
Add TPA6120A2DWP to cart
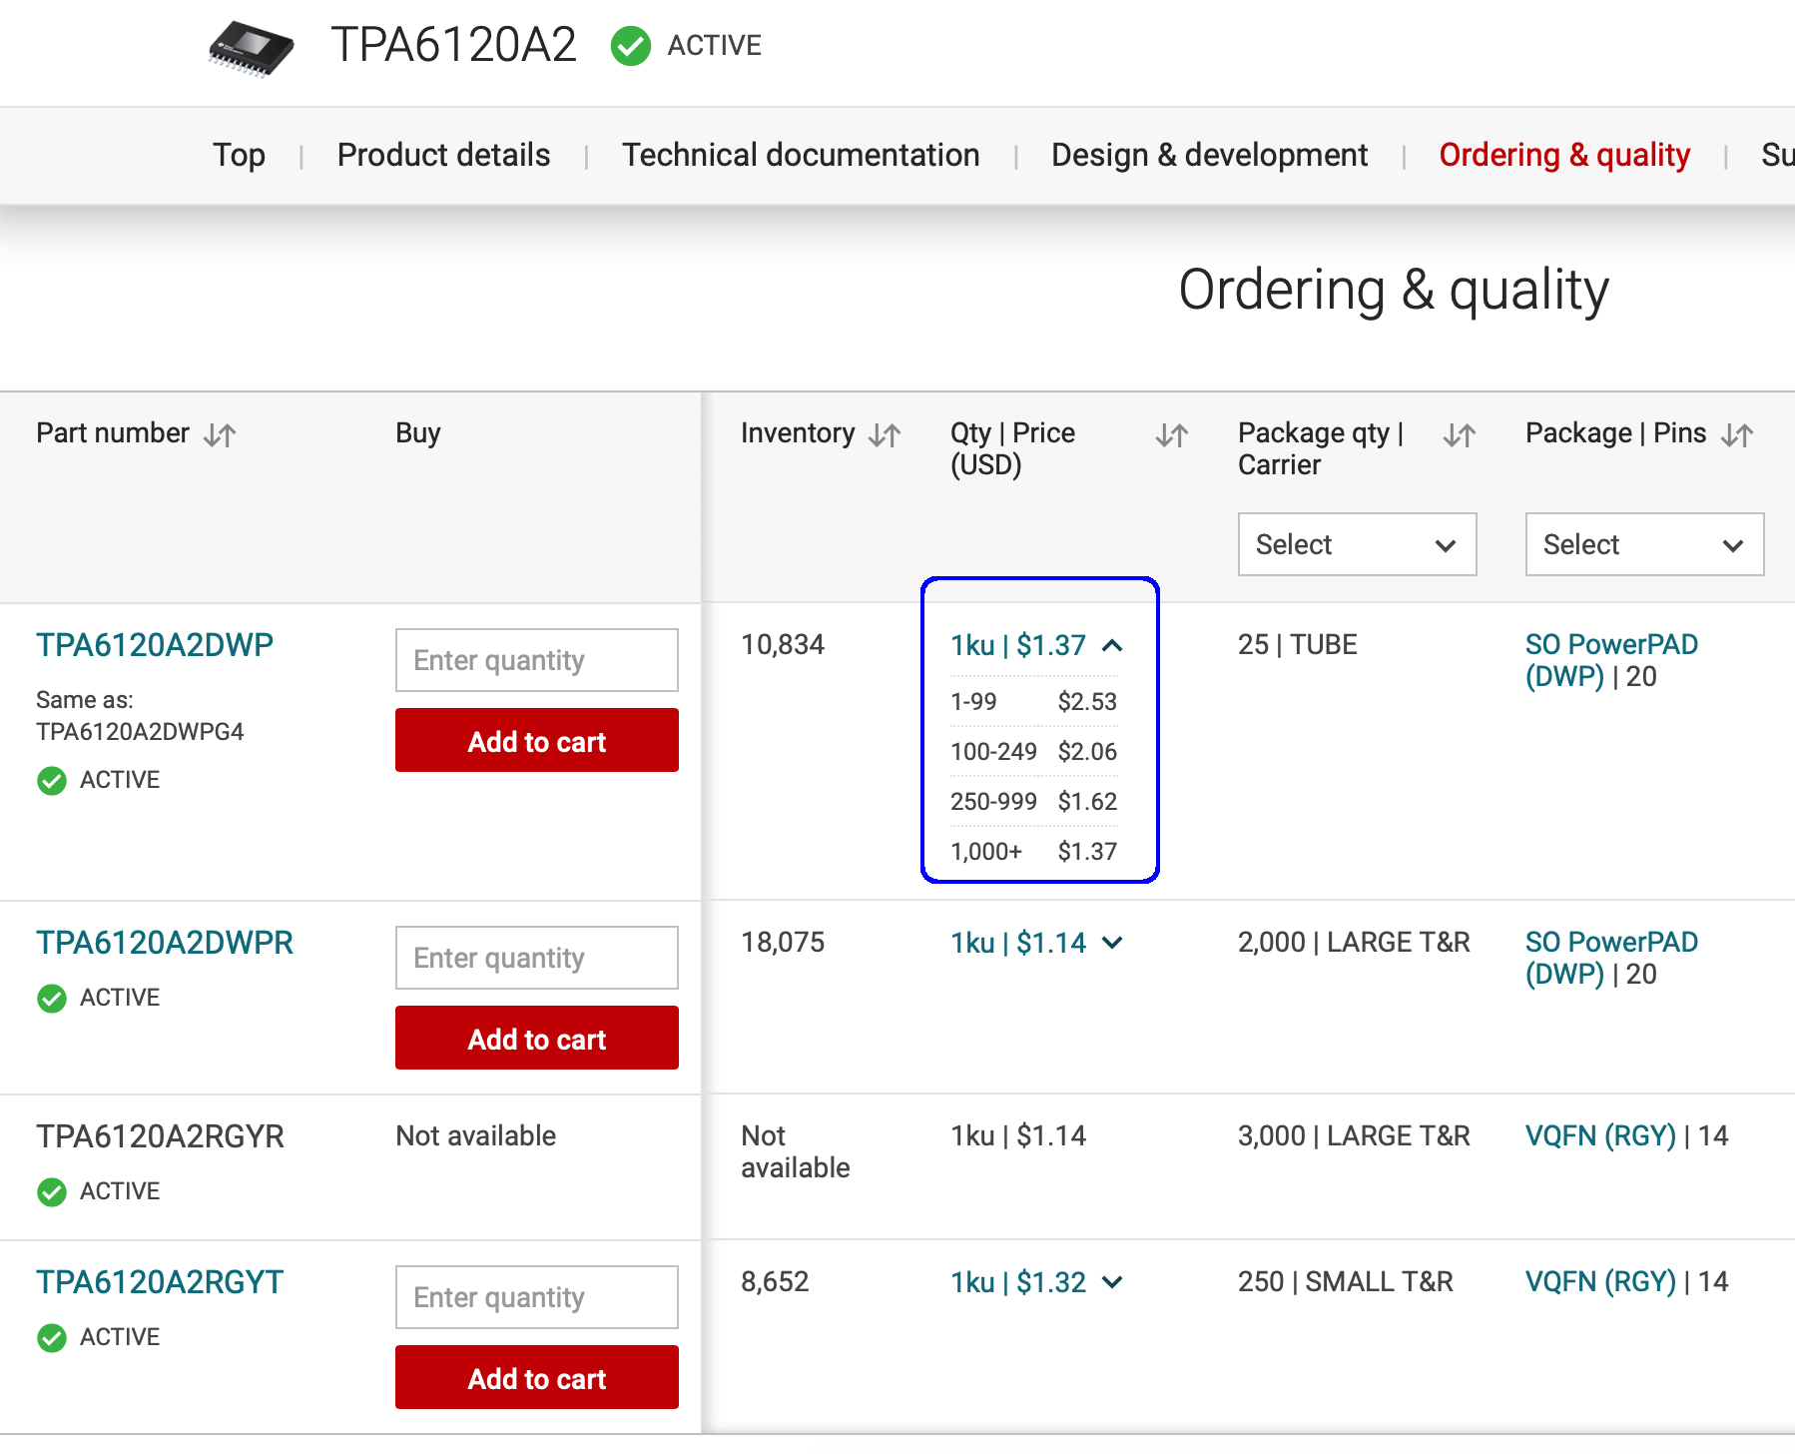click(537, 740)
